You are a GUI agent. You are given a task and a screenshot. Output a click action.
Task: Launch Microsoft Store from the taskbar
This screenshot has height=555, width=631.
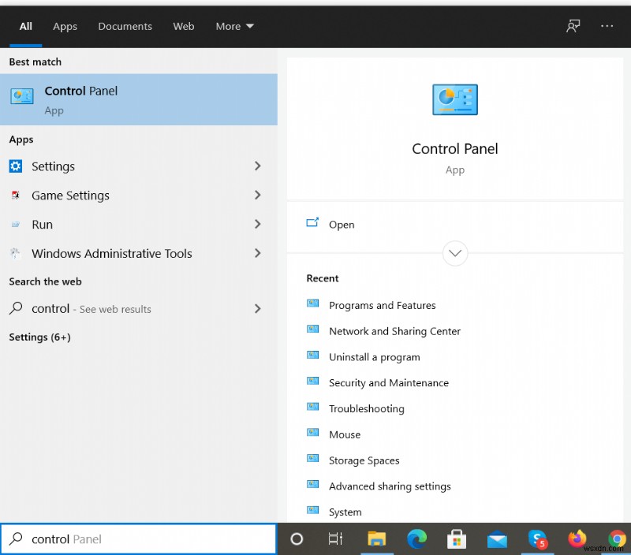coord(457,539)
